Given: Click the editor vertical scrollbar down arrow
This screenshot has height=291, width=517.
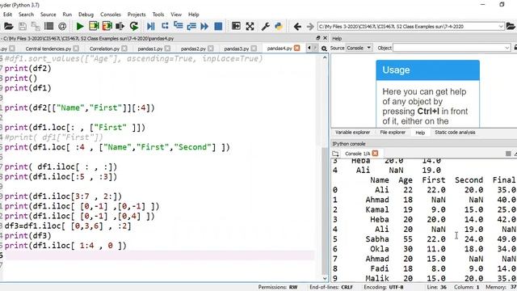Looking at the screenshot, I should point(325,278).
